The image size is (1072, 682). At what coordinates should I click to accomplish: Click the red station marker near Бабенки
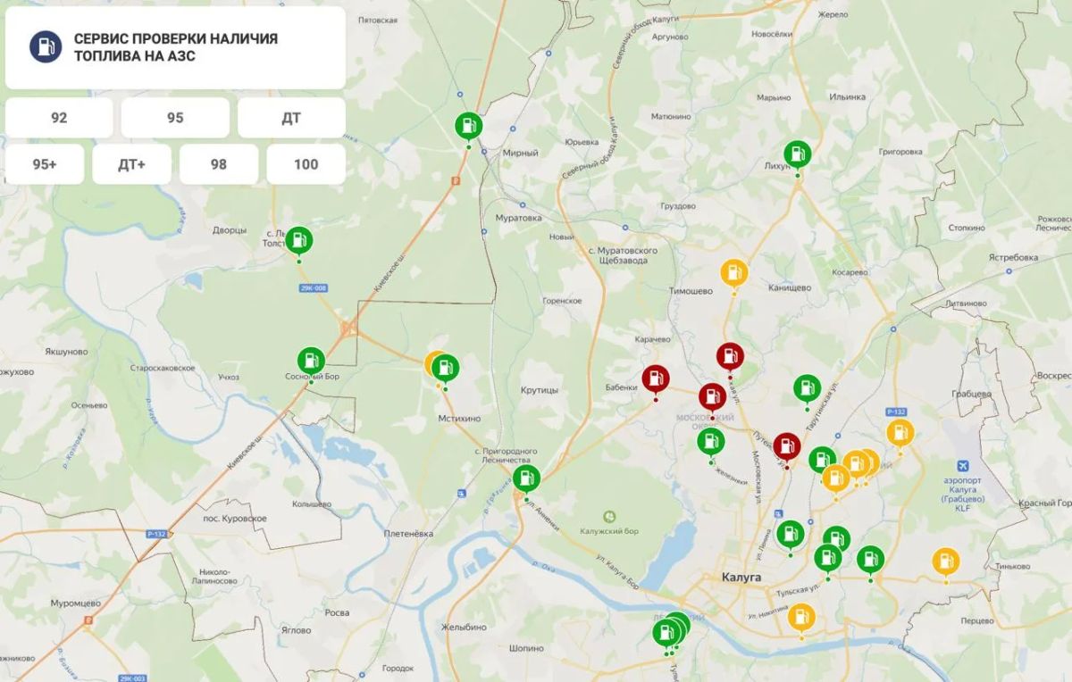click(656, 378)
